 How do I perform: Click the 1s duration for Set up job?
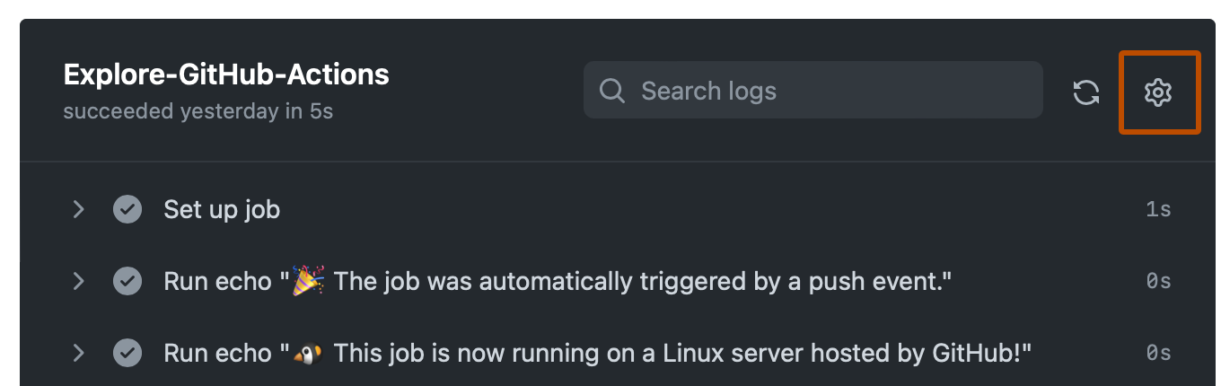pyautogui.click(x=1158, y=210)
